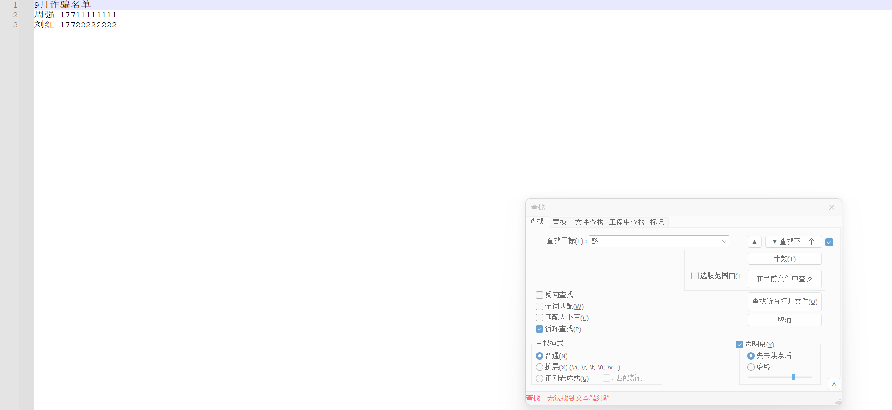Check 匹配大小写 option
Viewport: 892px width, 410px height.
coord(540,318)
